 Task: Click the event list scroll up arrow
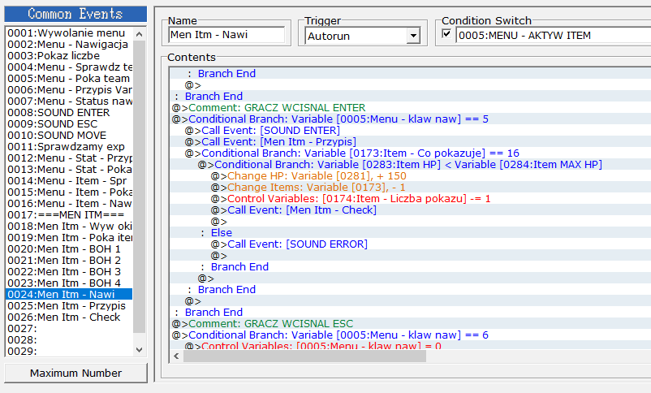(140, 34)
